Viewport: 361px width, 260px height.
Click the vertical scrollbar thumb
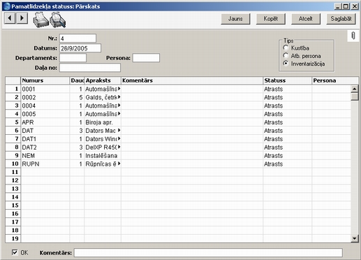(x=355, y=96)
